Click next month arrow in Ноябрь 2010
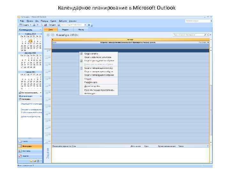This screenshot has height=172, width=230. [41, 34]
